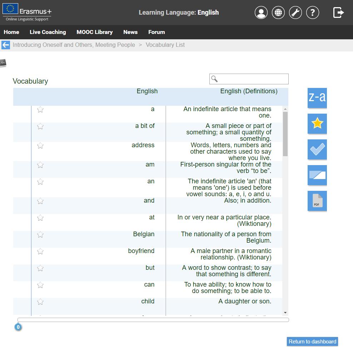Go back using the blue arrow icon
Screen dimensions: 353x347
6,45
